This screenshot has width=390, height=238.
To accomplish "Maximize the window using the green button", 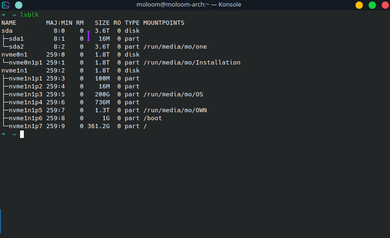I will (372, 5).
